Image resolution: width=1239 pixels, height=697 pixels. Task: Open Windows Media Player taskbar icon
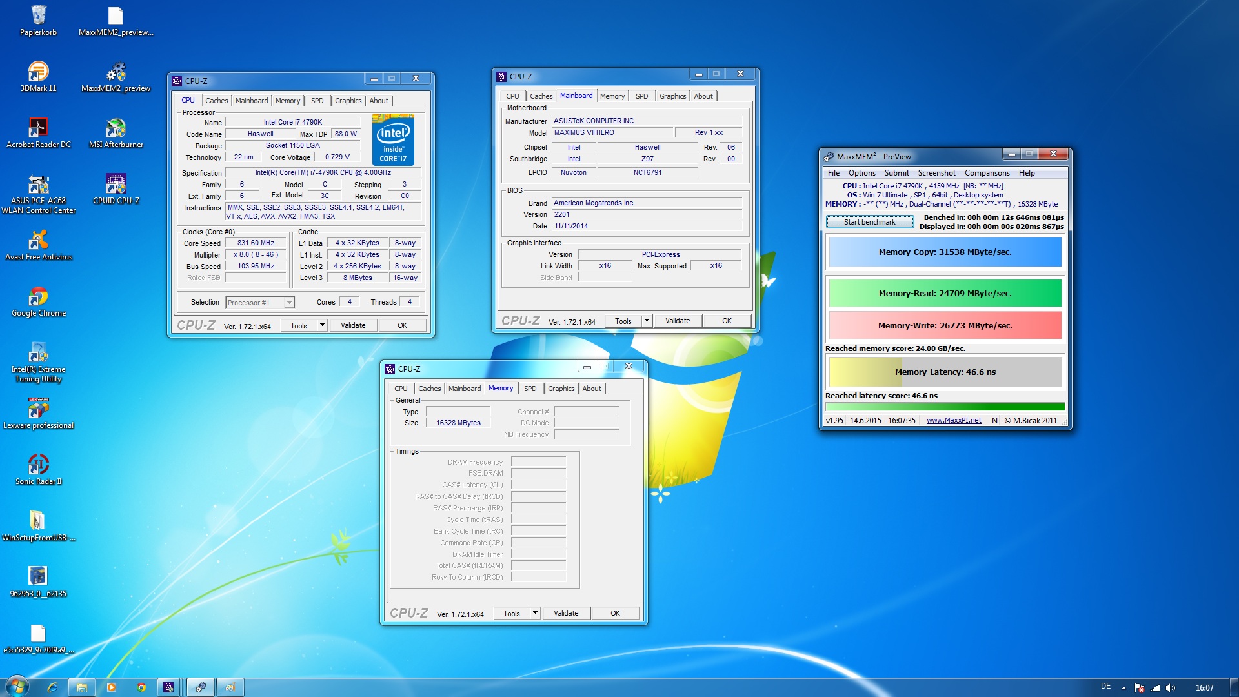112,687
